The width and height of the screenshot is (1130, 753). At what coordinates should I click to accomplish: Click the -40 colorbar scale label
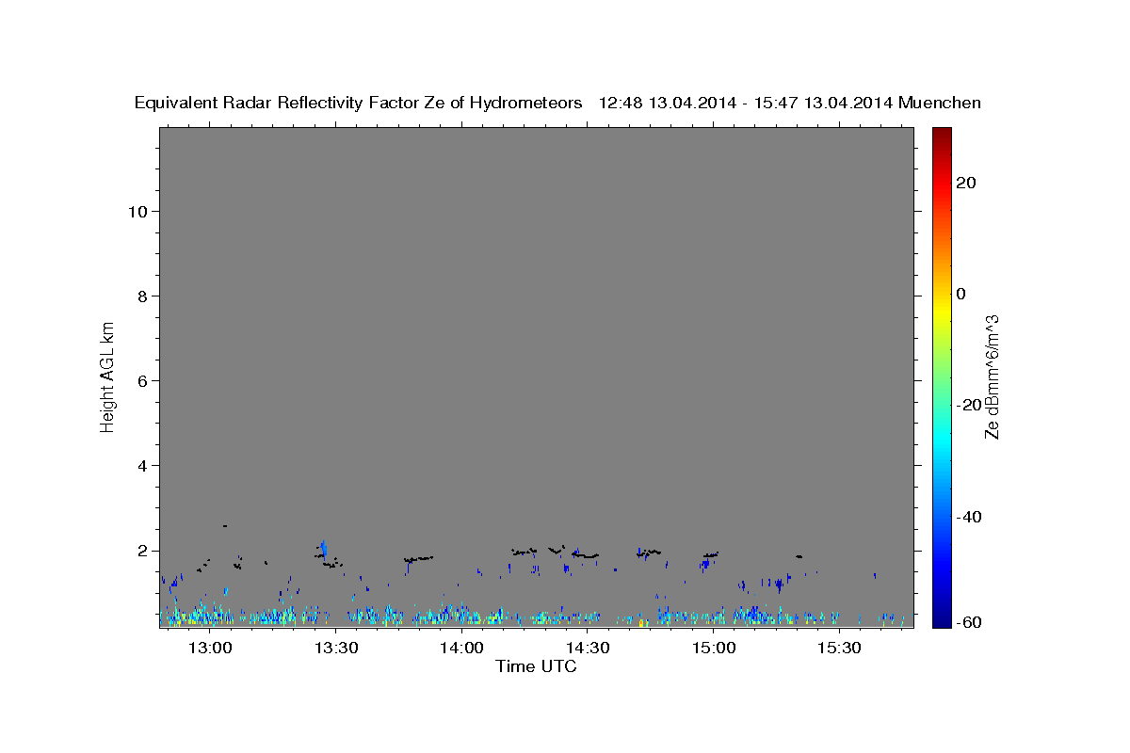tap(968, 516)
